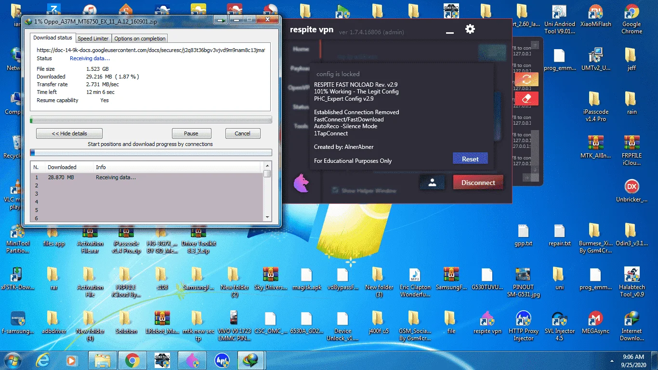Viewport: 658px width, 370px height.
Task: Select Internet Download Manager desktop shortcut
Action: click(x=632, y=326)
